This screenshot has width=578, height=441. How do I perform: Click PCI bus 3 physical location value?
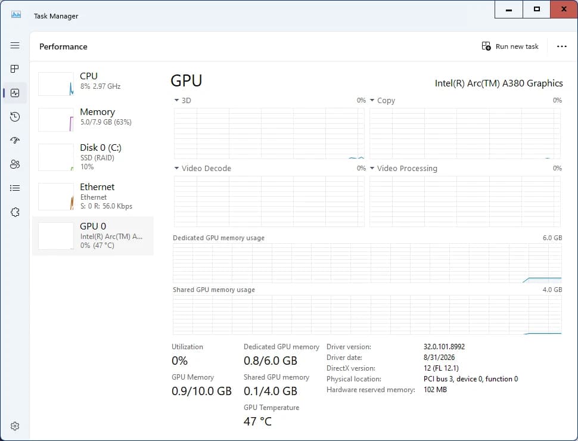click(471, 378)
